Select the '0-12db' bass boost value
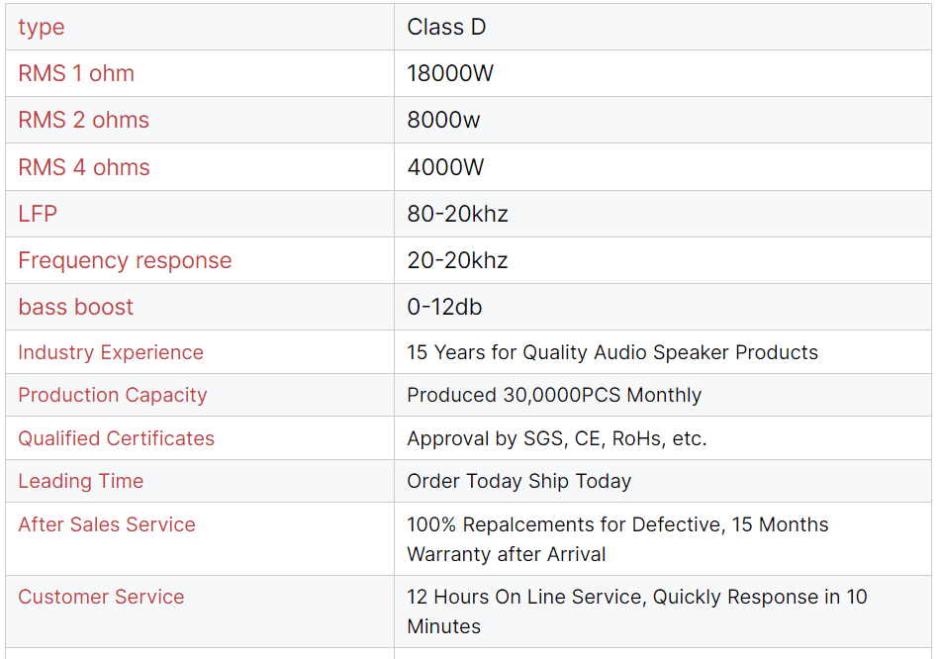Viewport: 939px width, 659px height. [444, 307]
